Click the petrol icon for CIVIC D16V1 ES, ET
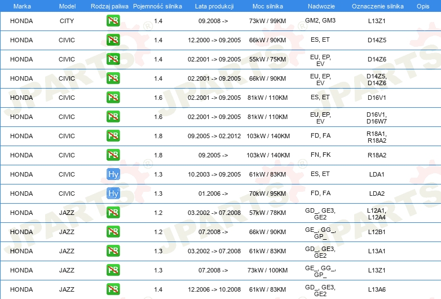Screen dimensions: 441x299 pyautogui.click(x=113, y=98)
